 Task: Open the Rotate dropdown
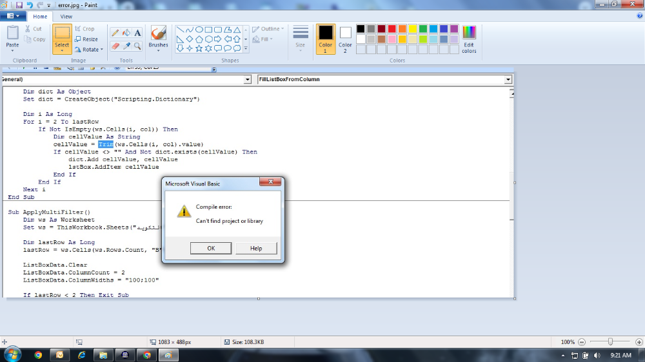pos(87,50)
